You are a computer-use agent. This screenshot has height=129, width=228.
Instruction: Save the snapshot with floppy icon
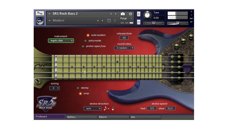point(109,21)
